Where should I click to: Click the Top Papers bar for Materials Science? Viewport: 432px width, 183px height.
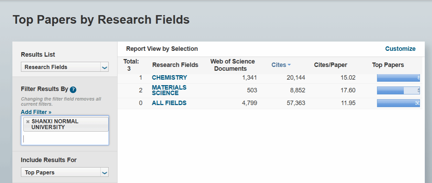[x=398, y=91]
